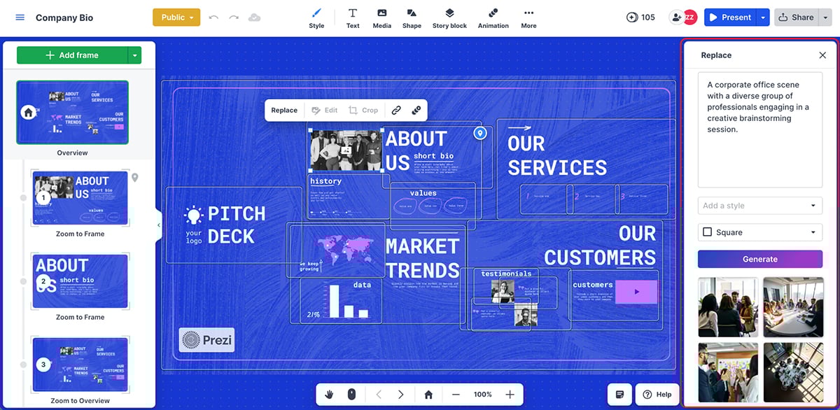Open the Animation panel

tap(493, 17)
